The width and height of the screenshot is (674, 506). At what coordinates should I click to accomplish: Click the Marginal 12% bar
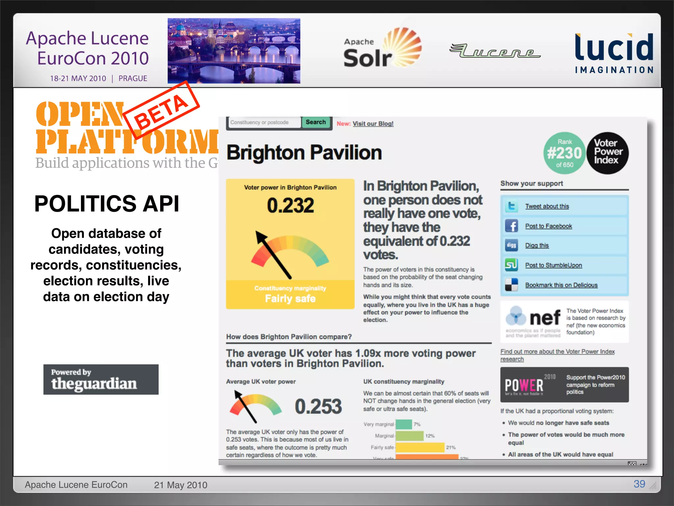410,436
